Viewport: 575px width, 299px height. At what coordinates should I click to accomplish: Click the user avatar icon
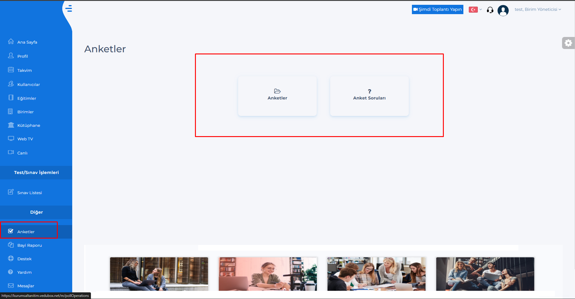pyautogui.click(x=503, y=10)
